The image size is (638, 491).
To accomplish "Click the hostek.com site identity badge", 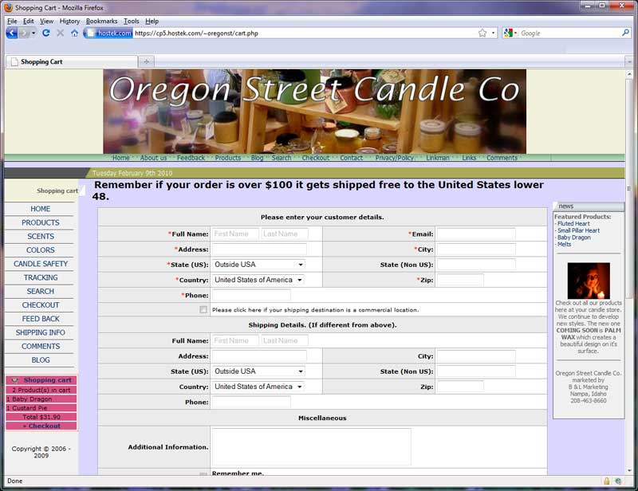I will point(108,33).
